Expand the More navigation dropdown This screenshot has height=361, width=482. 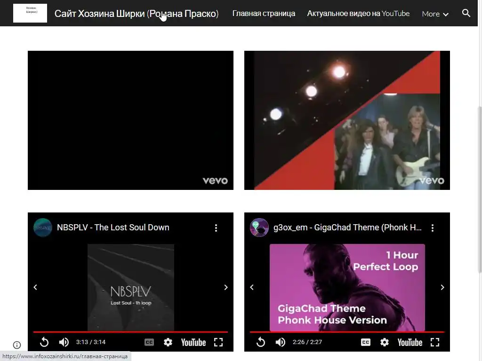(435, 14)
